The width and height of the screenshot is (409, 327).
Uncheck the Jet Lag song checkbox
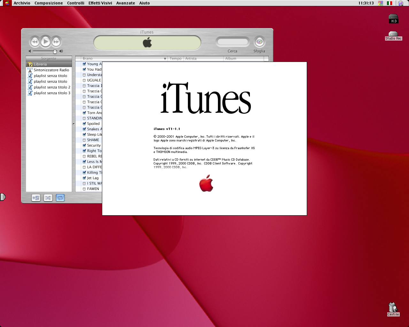pyautogui.click(x=84, y=178)
